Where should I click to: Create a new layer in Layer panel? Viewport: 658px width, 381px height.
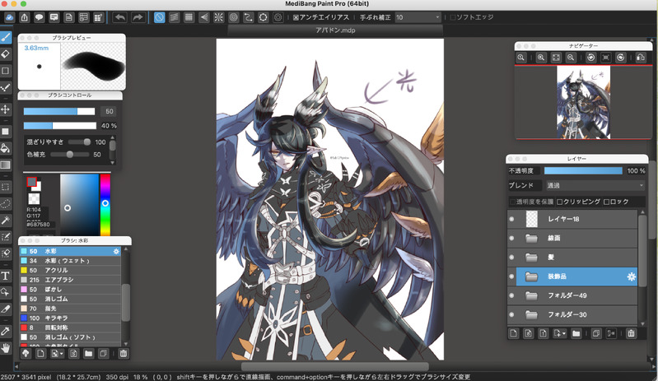click(513, 333)
